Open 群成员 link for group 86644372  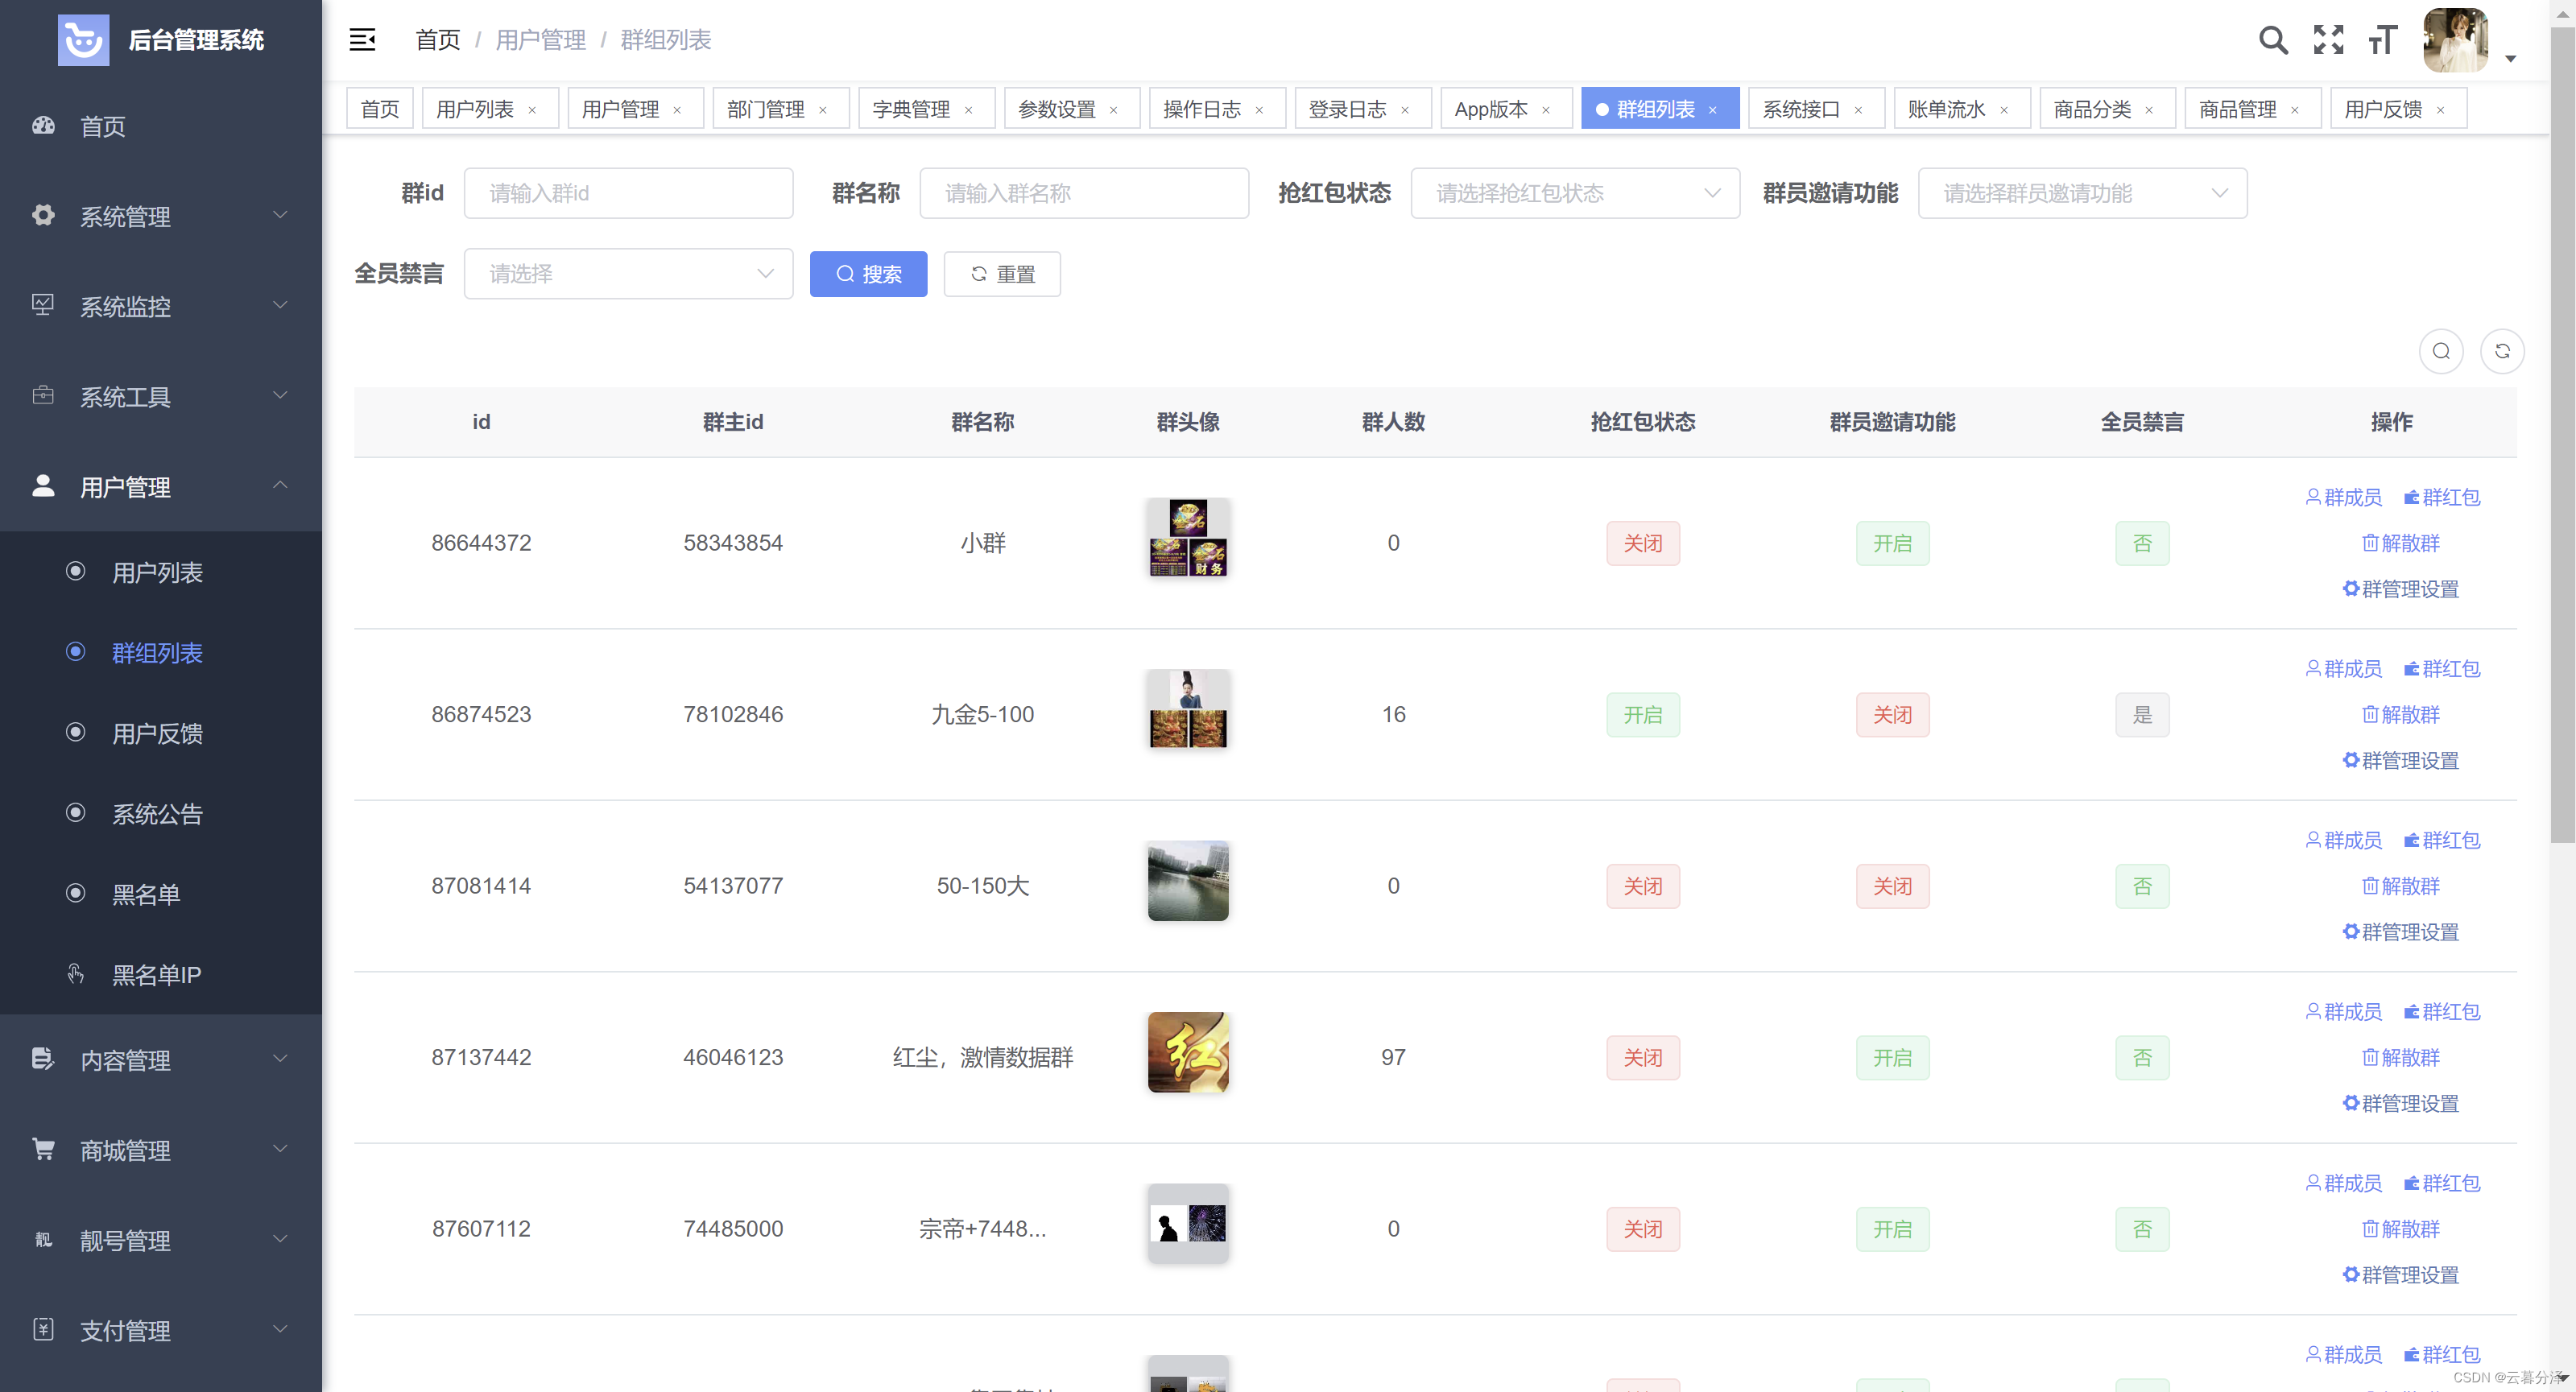point(2343,497)
